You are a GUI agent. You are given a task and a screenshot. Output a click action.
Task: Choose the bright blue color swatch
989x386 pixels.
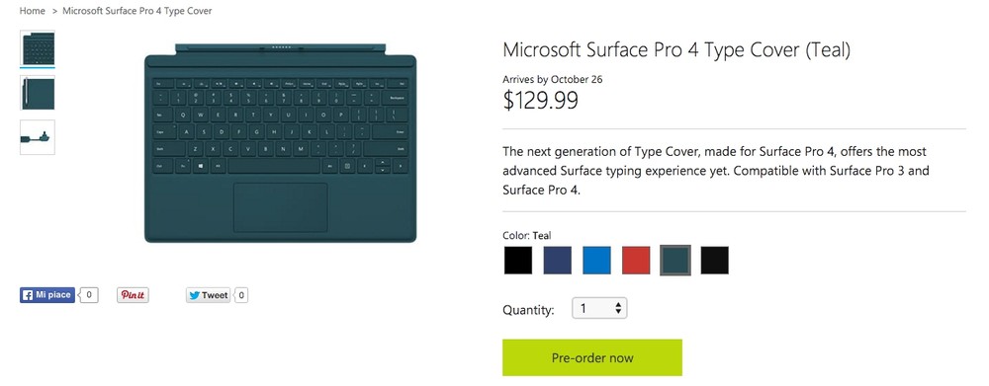[596, 260]
